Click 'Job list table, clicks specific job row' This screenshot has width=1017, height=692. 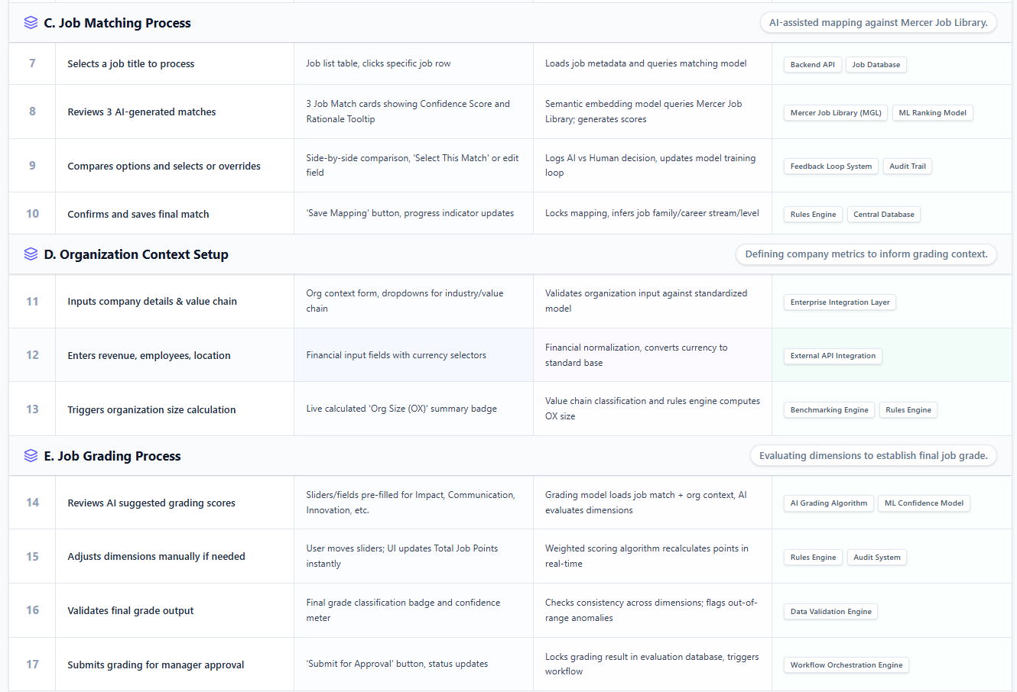(x=379, y=63)
